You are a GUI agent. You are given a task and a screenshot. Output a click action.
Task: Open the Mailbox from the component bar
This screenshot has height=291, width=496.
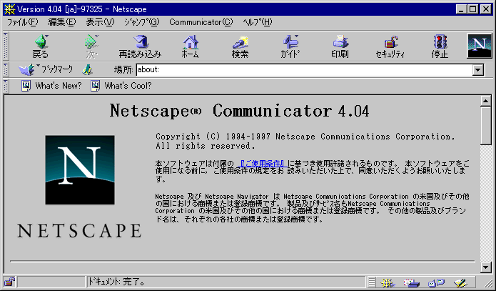412,282
